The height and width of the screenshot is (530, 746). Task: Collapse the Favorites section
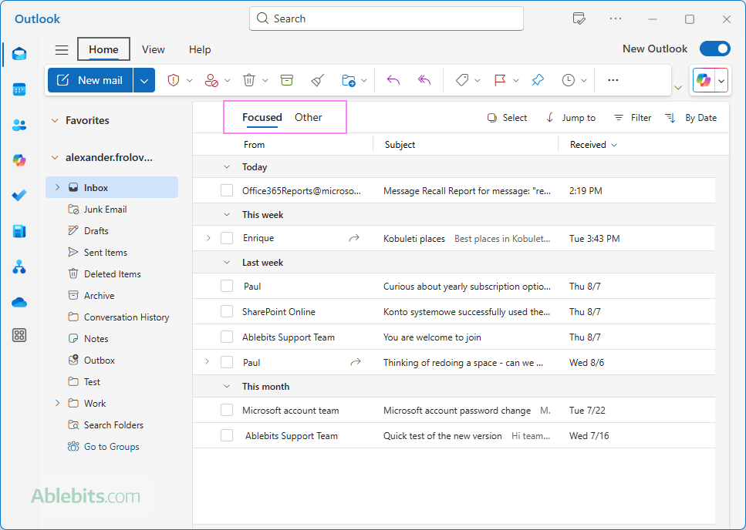point(55,121)
